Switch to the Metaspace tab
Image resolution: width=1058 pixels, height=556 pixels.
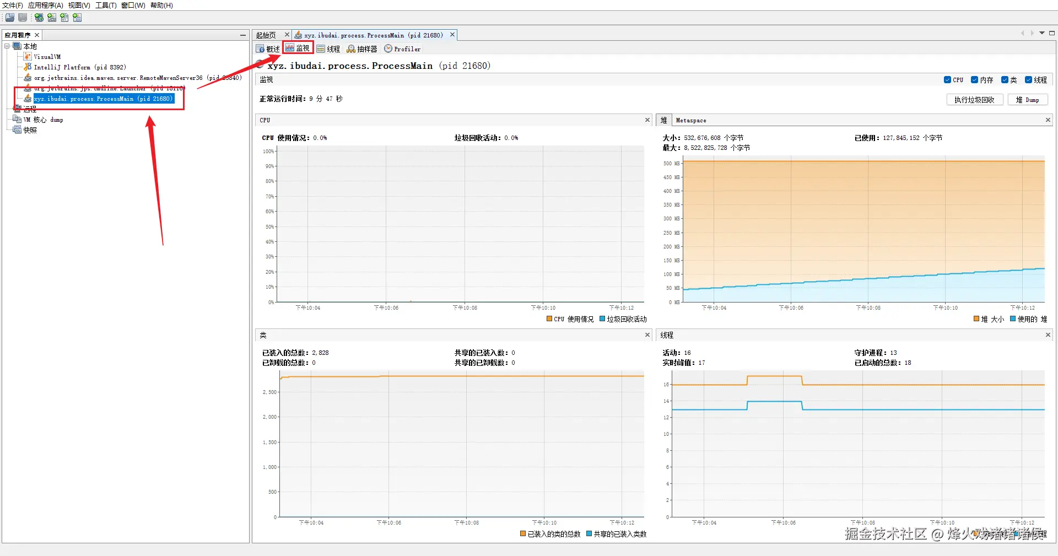(x=691, y=120)
